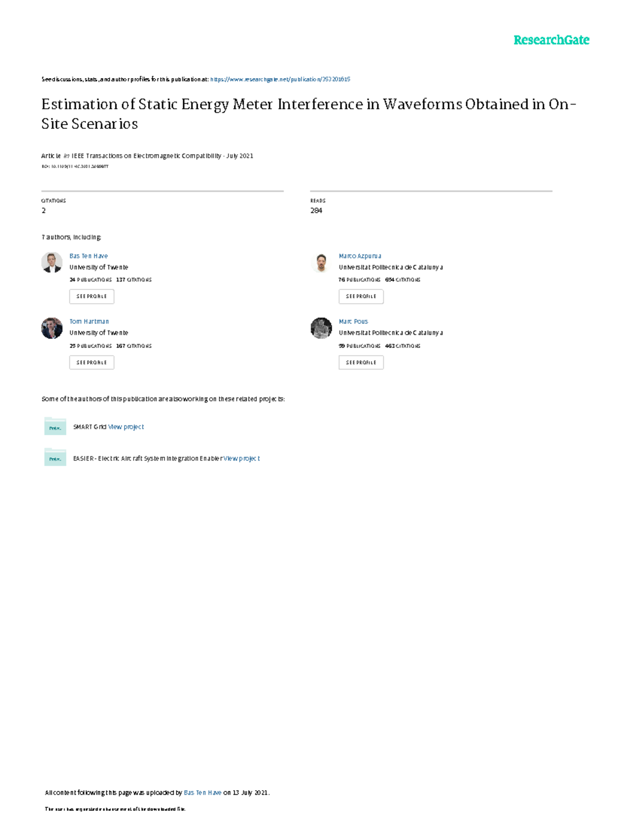
Task: Open Marco Azpurua author name link
Action: click(x=360, y=256)
